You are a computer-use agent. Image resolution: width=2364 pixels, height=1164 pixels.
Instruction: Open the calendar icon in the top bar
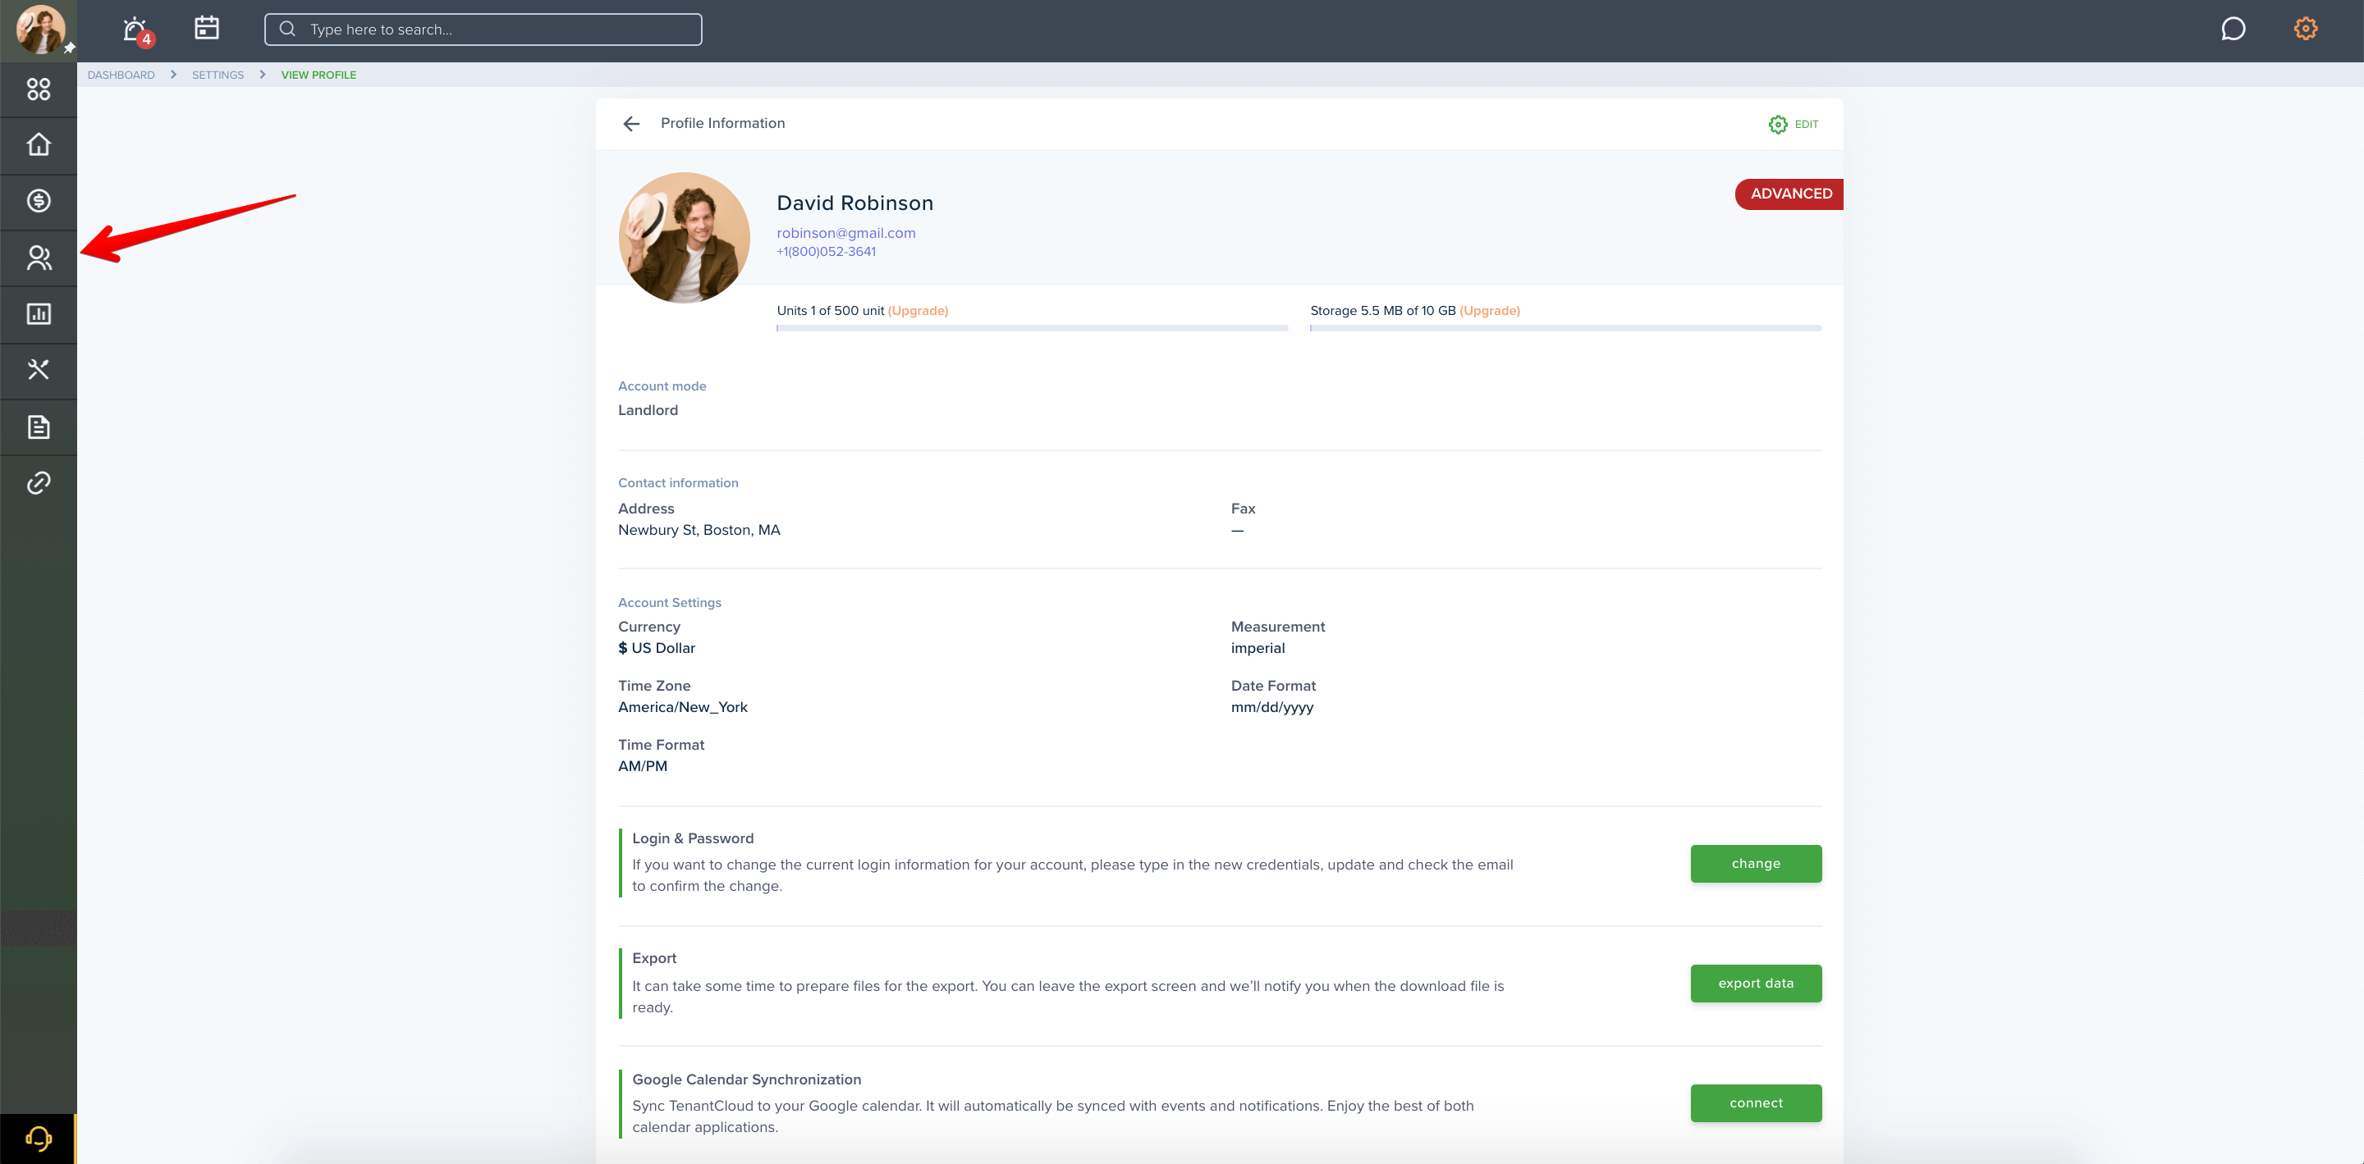point(207,29)
